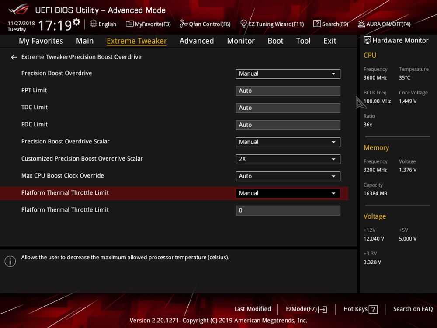Click the MyFavorite list icon
The height and width of the screenshot is (328, 437).
click(130, 24)
